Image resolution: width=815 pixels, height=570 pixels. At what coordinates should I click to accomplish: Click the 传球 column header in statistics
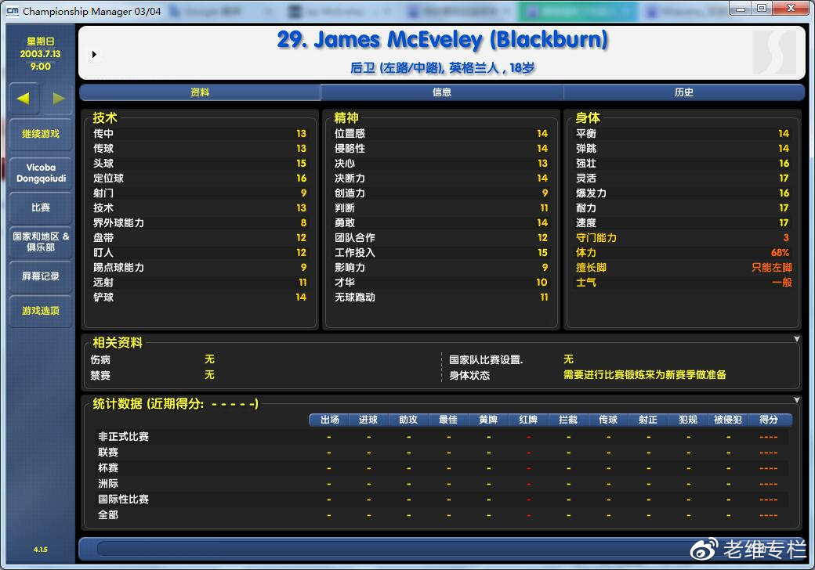pos(609,420)
